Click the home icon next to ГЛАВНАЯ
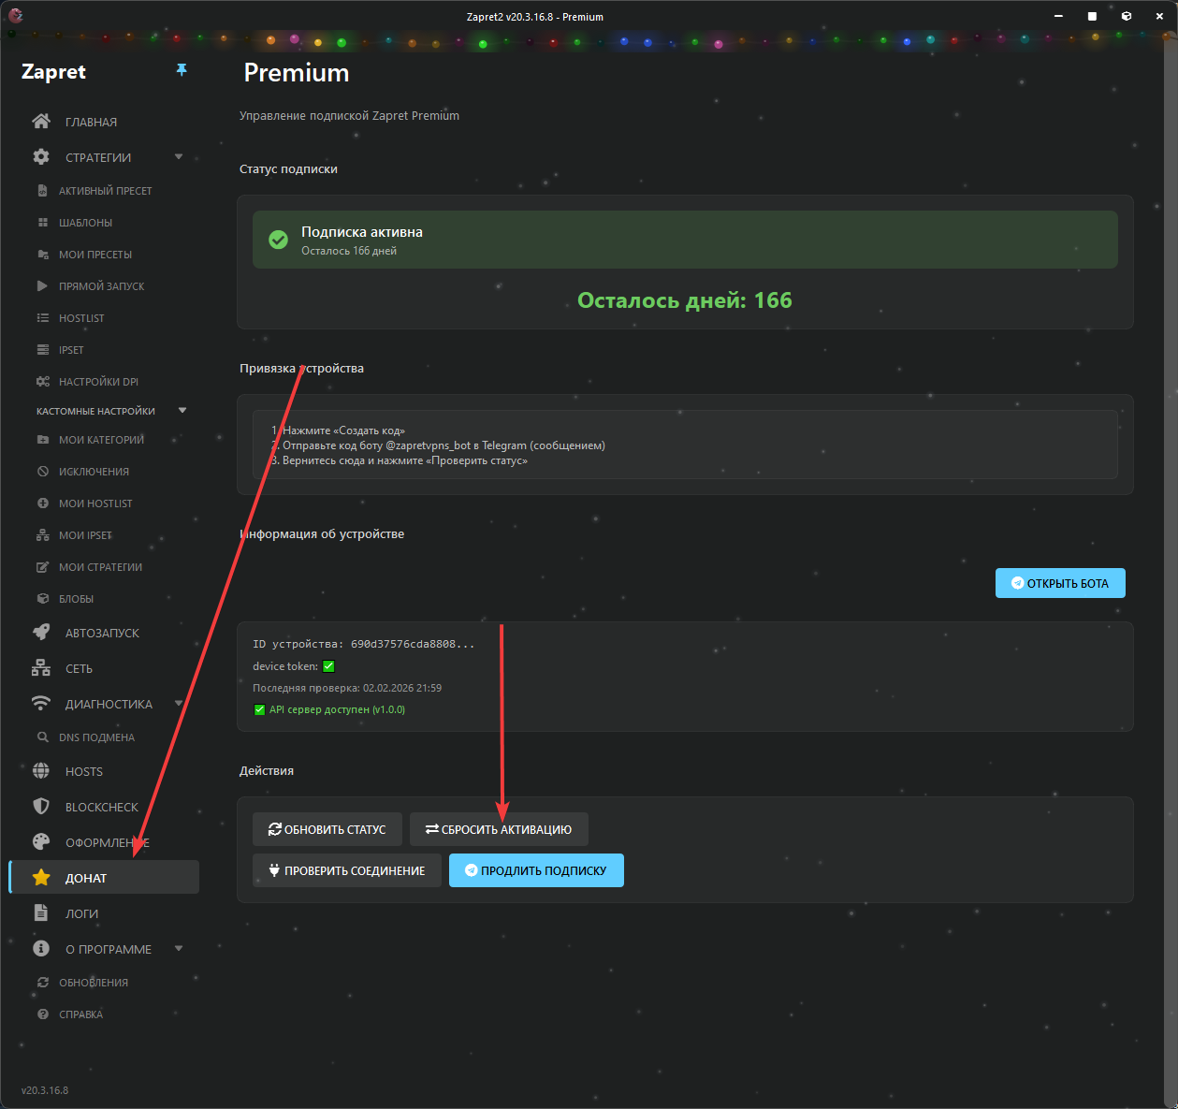1178x1109 pixels. pos(41,122)
